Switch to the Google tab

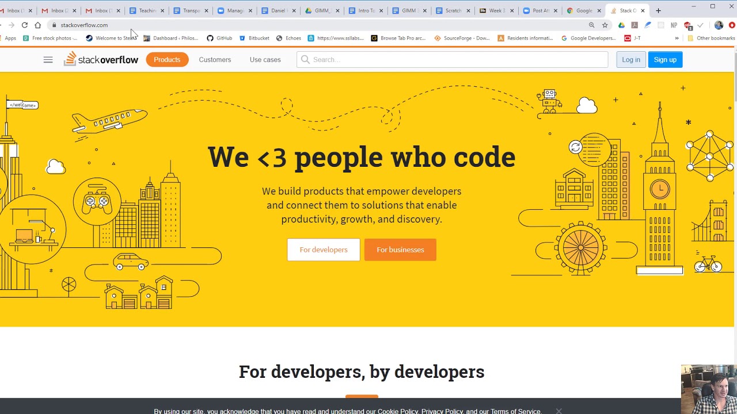point(583,10)
